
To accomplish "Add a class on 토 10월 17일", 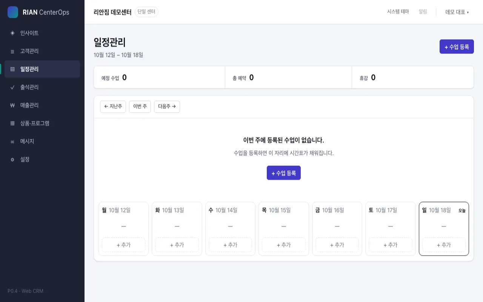I will (391, 245).
